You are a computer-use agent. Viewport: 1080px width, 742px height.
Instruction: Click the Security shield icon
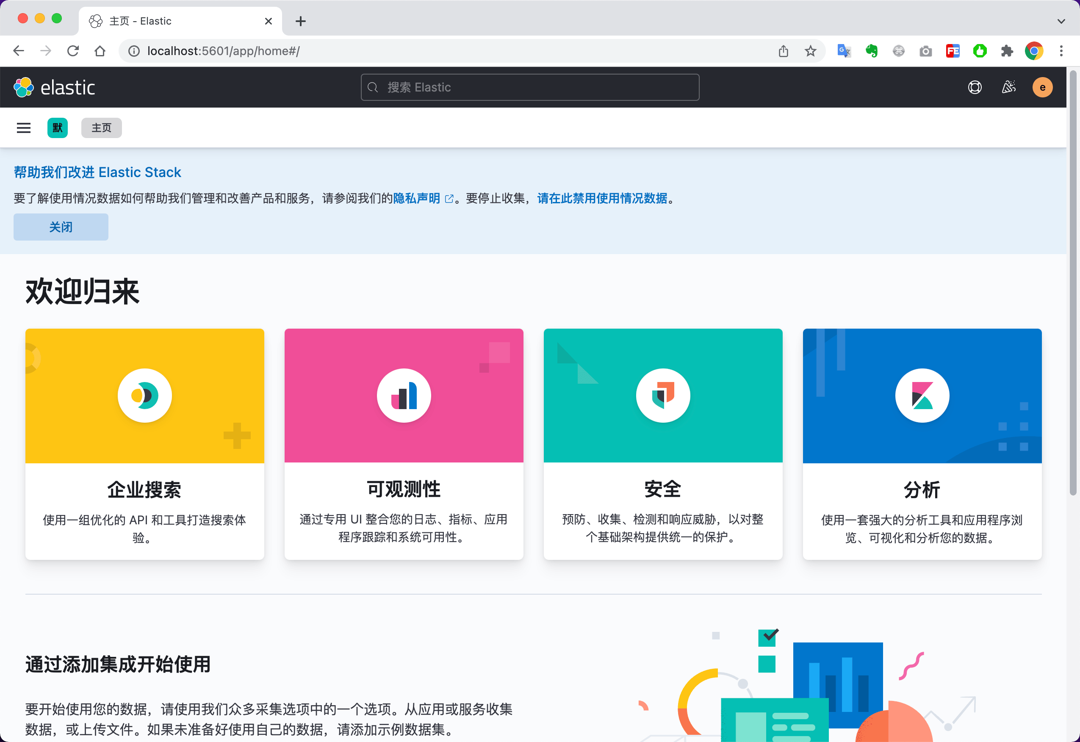[x=663, y=396]
